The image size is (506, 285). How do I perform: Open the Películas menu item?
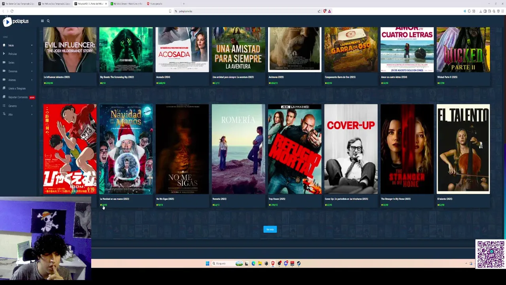tap(13, 54)
